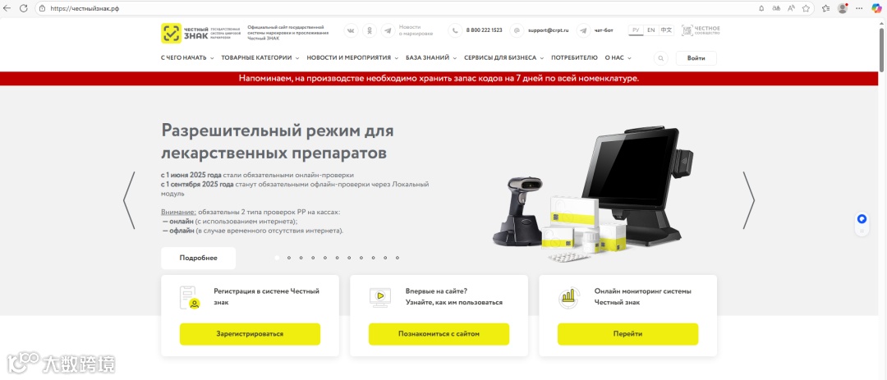The image size is (887, 380).
Task: Click the Честный ЗНАК yellow logo
Action: coord(171,34)
